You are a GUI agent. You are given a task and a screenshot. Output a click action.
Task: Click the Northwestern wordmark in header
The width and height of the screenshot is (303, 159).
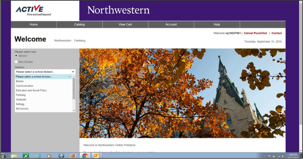(118, 10)
